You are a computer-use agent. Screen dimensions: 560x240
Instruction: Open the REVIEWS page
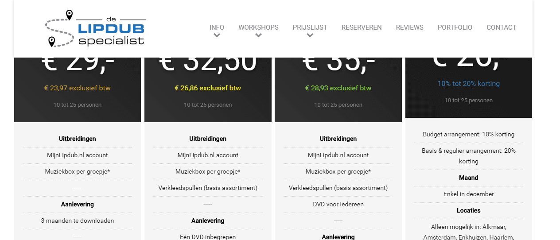point(409,27)
